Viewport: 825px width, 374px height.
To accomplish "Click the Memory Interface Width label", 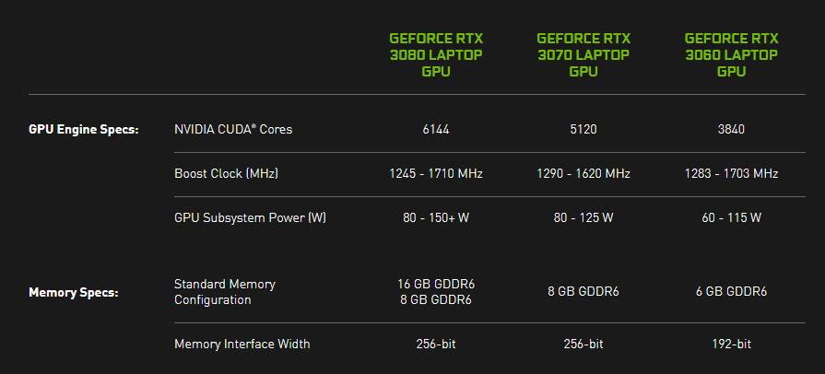I will [x=242, y=344].
